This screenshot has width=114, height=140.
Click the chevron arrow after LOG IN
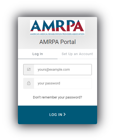[x=64, y=114]
